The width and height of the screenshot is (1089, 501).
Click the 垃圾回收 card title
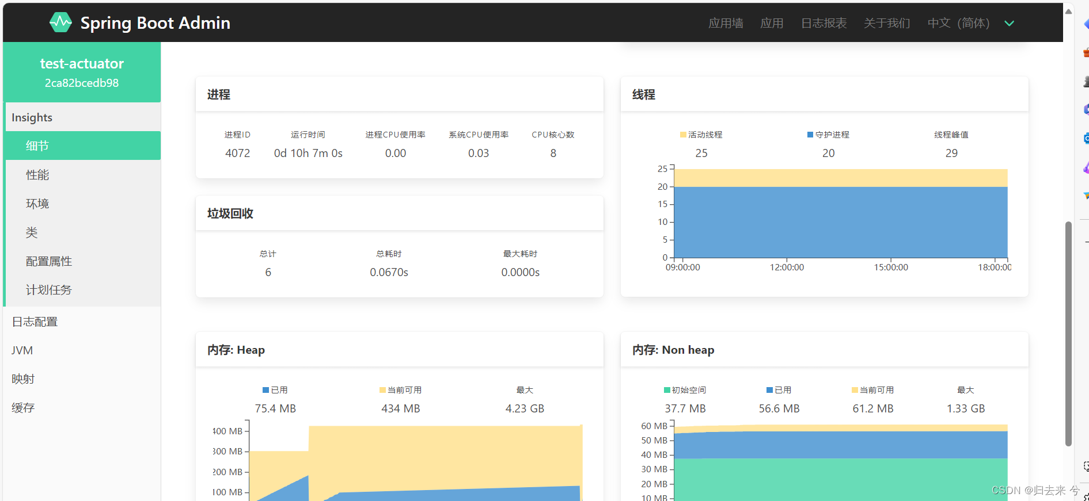pyautogui.click(x=230, y=213)
